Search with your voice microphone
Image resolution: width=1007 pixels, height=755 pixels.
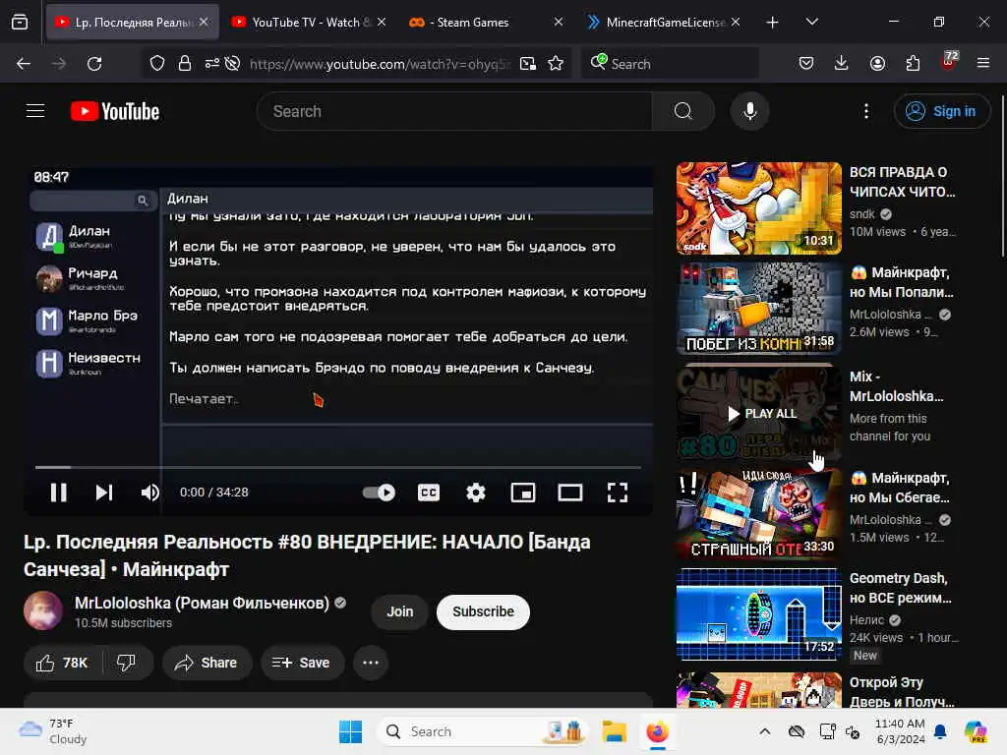(x=749, y=111)
